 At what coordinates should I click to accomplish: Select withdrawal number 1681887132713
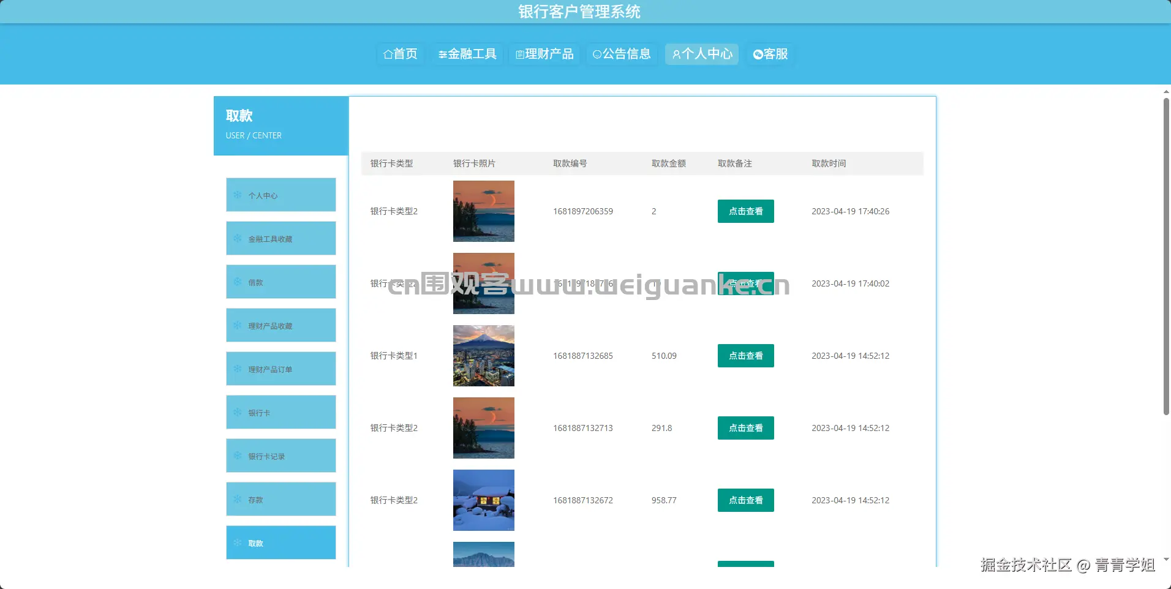(583, 428)
